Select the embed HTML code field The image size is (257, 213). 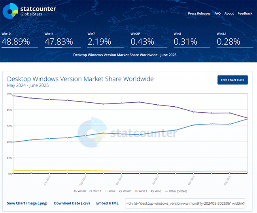[185, 204]
